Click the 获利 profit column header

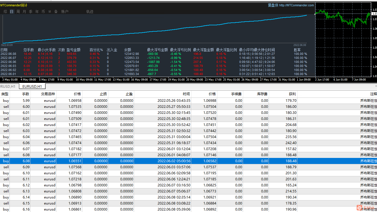tap(292, 94)
